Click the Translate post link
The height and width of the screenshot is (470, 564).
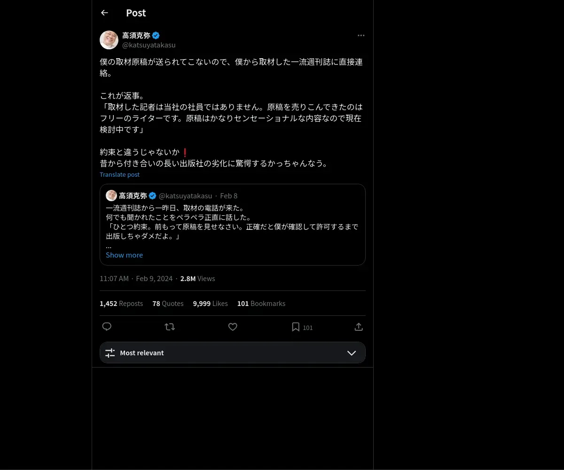click(119, 174)
